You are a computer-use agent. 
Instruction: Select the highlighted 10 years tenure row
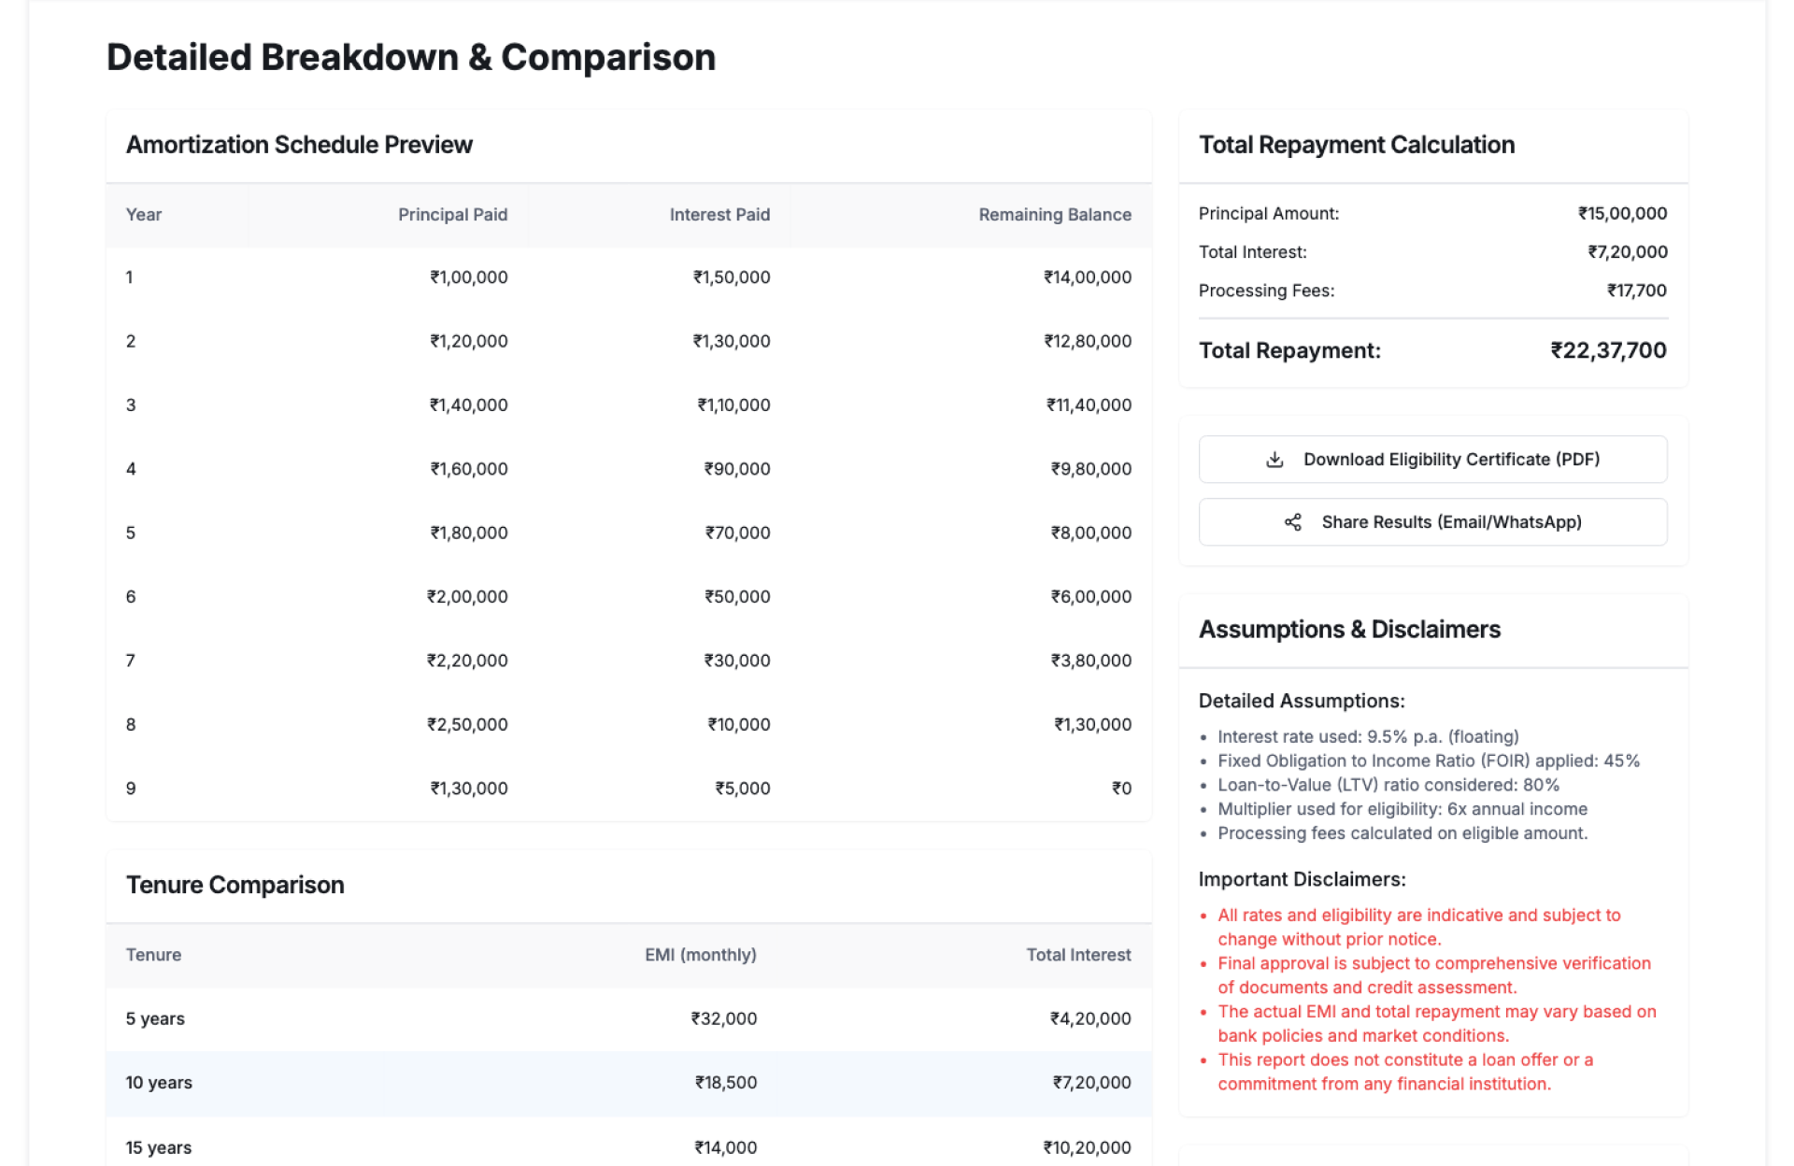click(628, 1083)
